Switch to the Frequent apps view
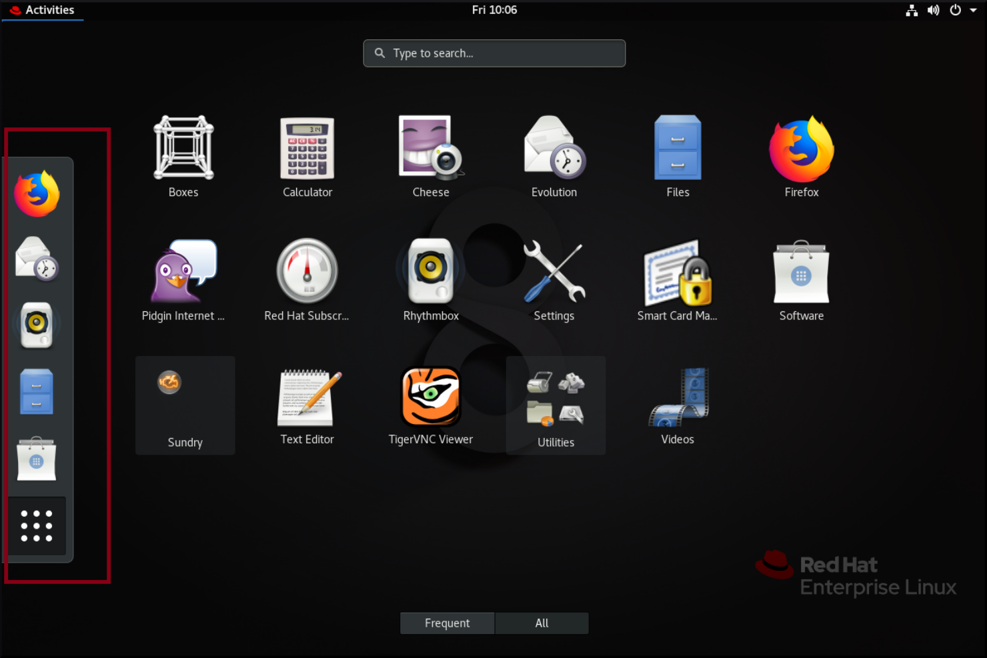This screenshot has height=658, width=987. tap(447, 623)
